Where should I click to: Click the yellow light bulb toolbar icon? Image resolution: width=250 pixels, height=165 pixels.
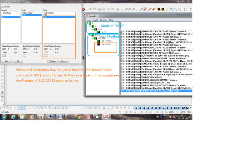(167, 10)
